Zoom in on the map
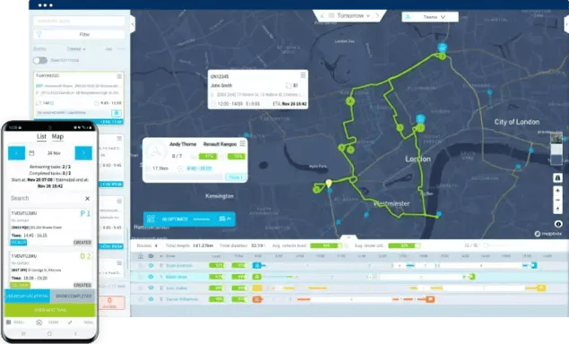 (x=557, y=191)
